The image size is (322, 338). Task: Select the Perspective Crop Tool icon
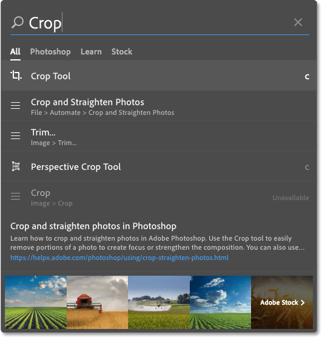16,166
